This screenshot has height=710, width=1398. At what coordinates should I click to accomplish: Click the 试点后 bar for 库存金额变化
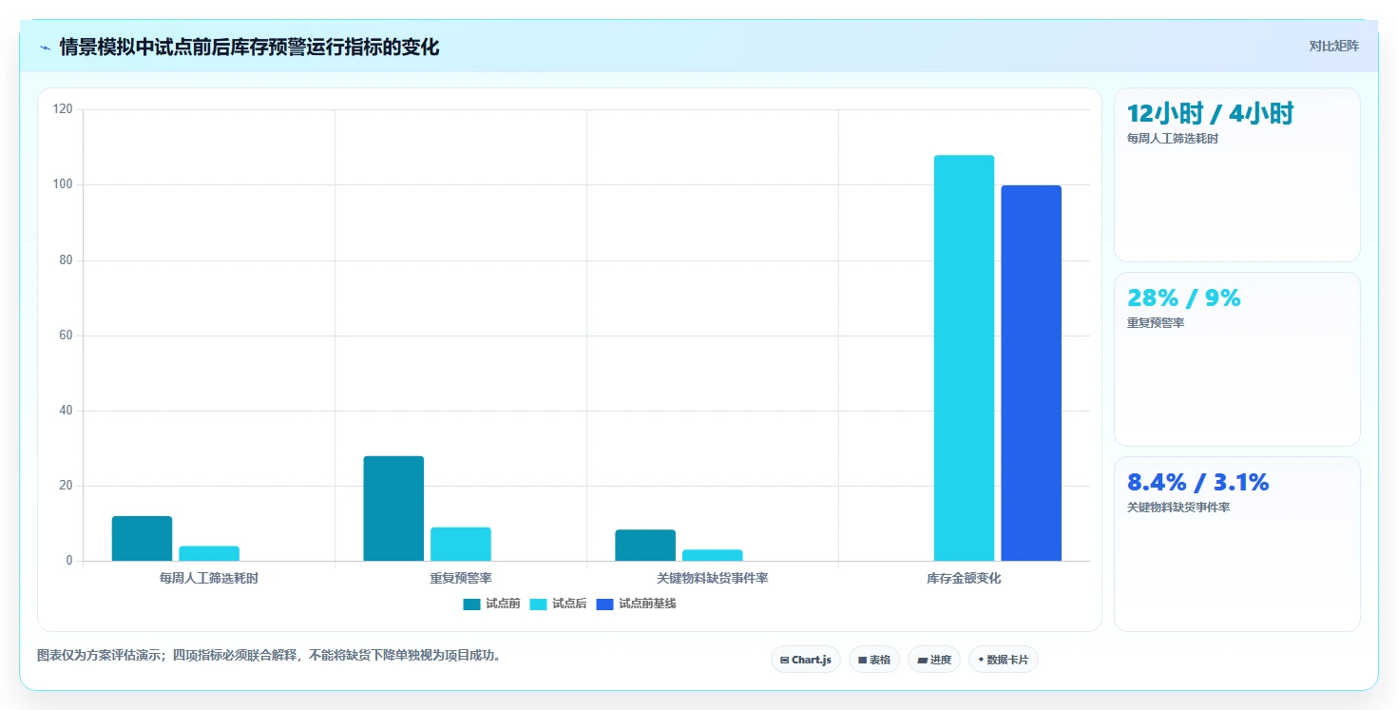pos(964,358)
